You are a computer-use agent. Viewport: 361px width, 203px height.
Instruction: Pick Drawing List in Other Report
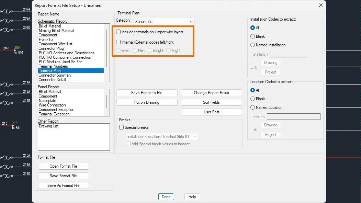49,126
